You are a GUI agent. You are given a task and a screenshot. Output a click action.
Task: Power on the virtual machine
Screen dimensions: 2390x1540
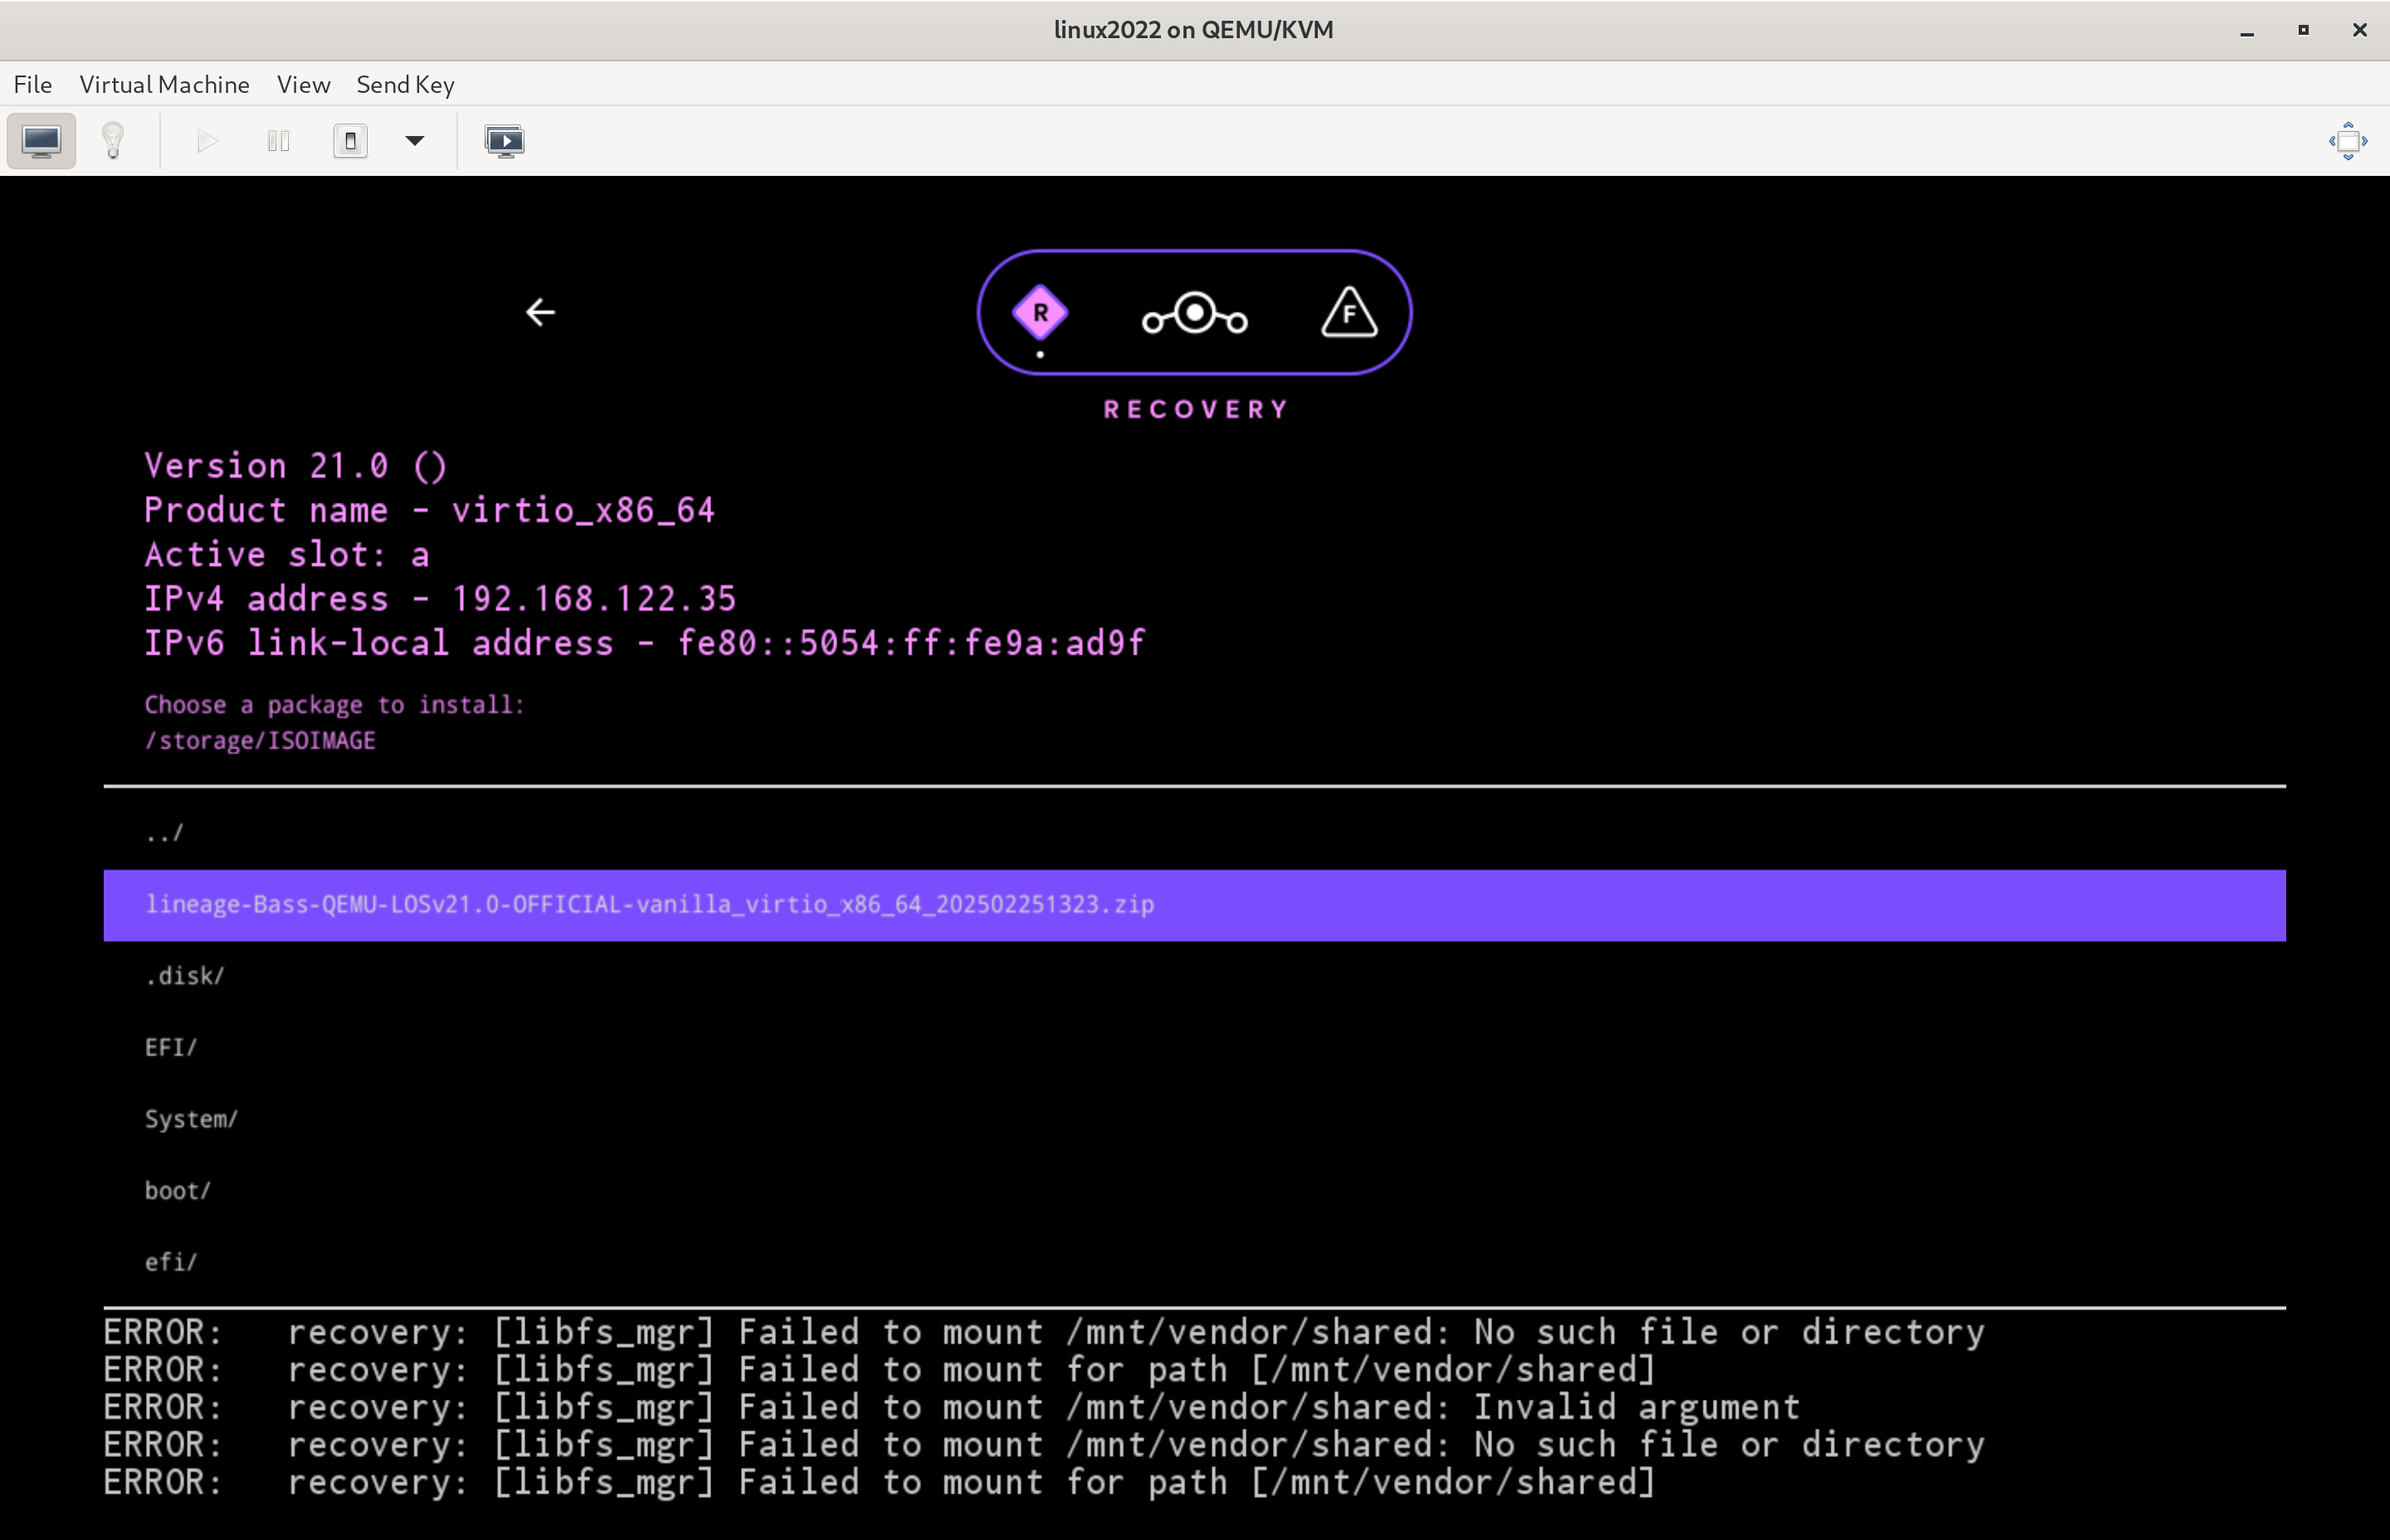(207, 141)
